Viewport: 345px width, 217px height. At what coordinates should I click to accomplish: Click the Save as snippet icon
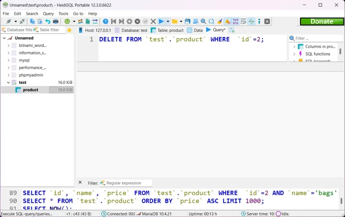click(195, 21)
